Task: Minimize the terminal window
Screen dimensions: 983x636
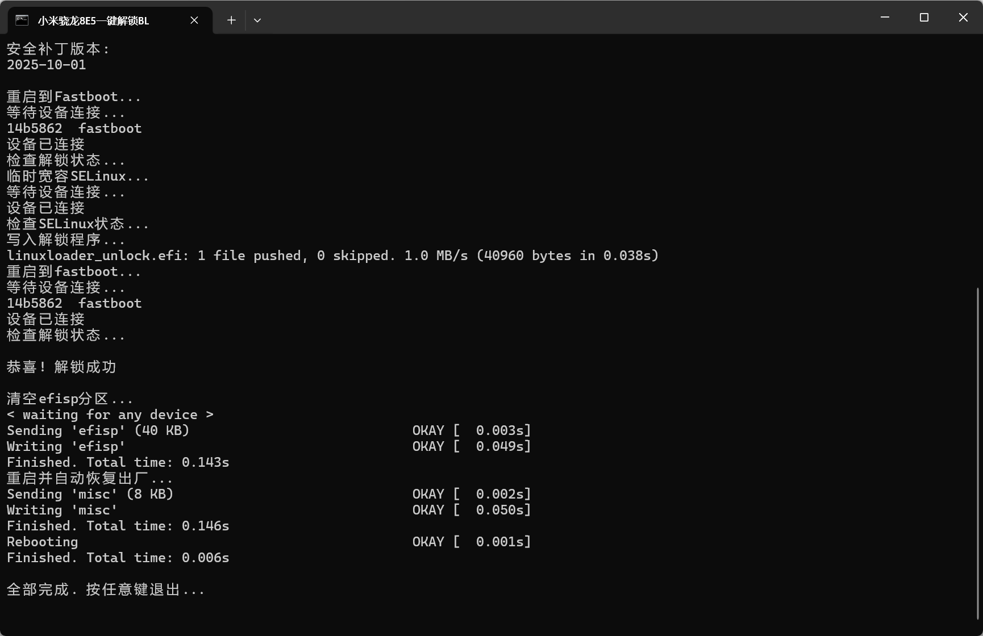Action: [885, 18]
